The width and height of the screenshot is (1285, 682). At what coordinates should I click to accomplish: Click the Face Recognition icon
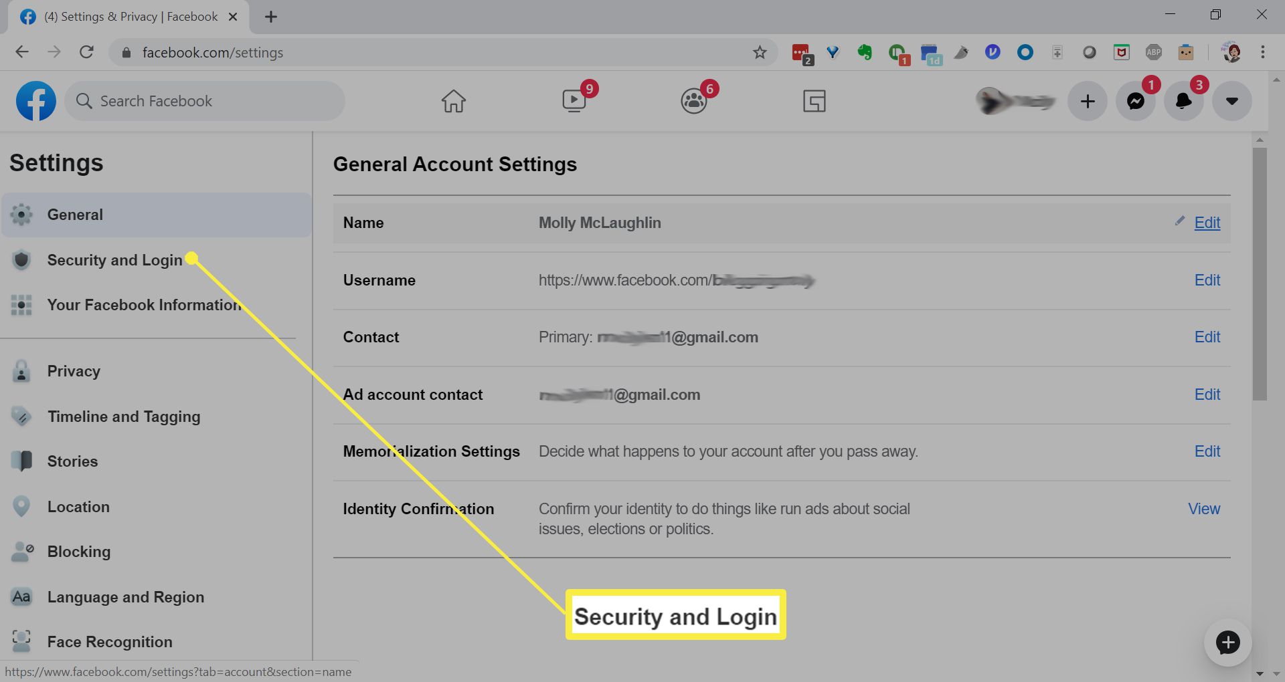(x=21, y=642)
